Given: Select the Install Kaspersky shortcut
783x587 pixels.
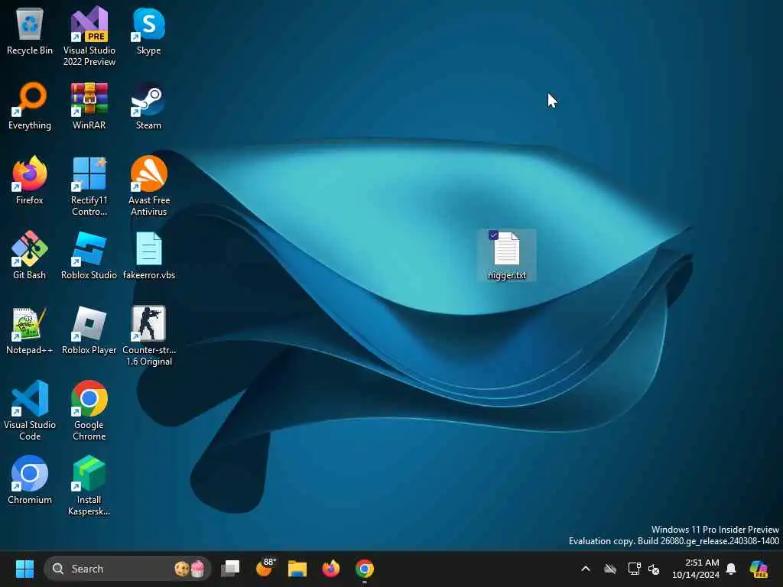Looking at the screenshot, I should coord(89,485).
